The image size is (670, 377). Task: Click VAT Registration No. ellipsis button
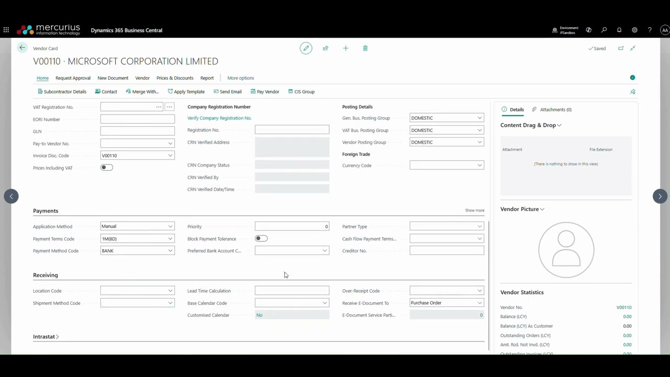pos(169,107)
